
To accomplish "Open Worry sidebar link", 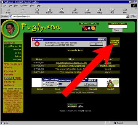I will (x=8, y=67).
